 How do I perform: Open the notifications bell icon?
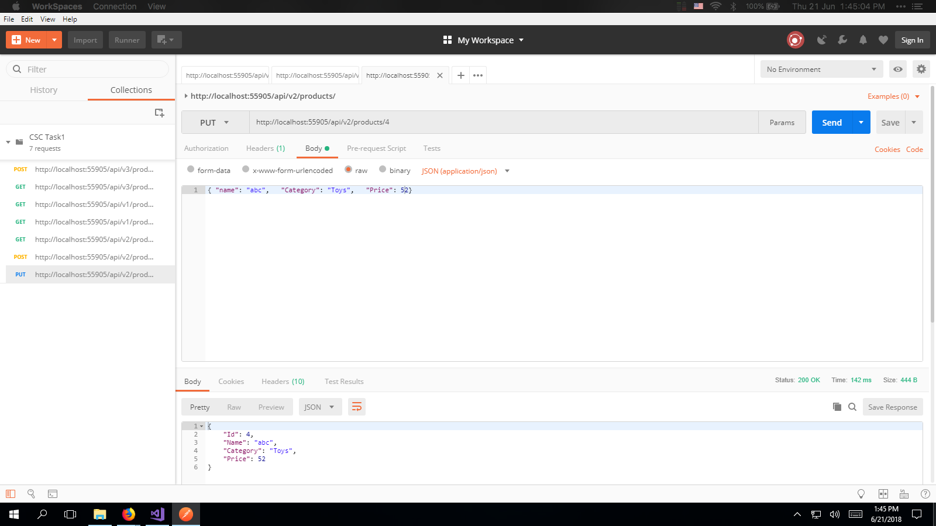pyautogui.click(x=863, y=40)
